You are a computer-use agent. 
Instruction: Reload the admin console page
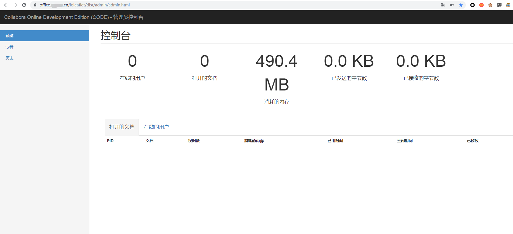[24, 5]
